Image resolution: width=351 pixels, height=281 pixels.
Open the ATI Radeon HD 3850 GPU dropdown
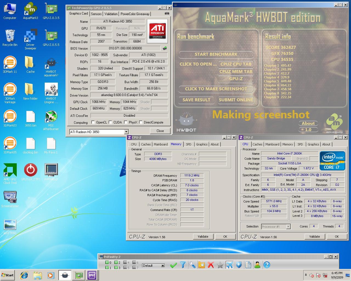click(126, 132)
